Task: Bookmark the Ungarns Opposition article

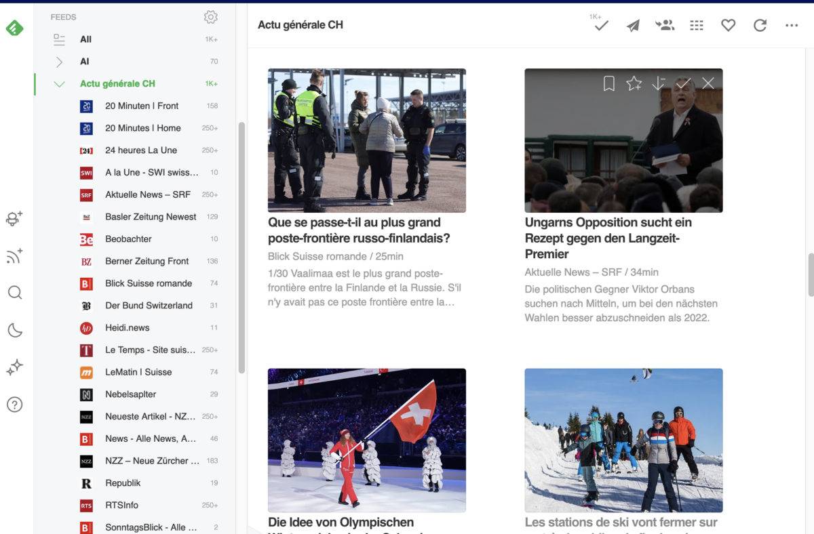Action: click(609, 83)
